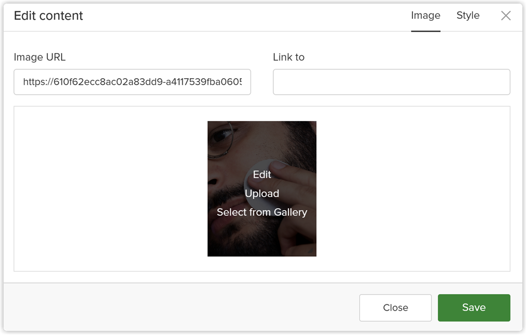Choose Edit on the image overlay
527x335 pixels.
coord(262,174)
